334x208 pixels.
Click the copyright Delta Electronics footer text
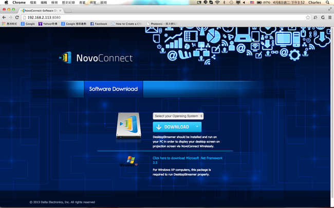62,202
